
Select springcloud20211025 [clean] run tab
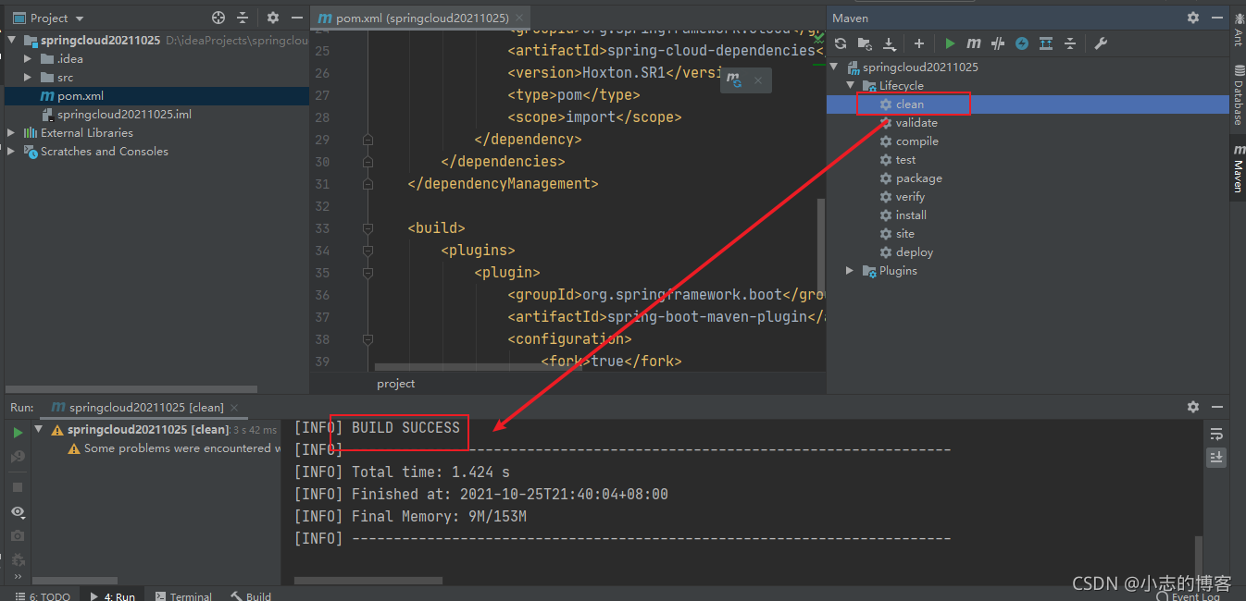point(145,407)
